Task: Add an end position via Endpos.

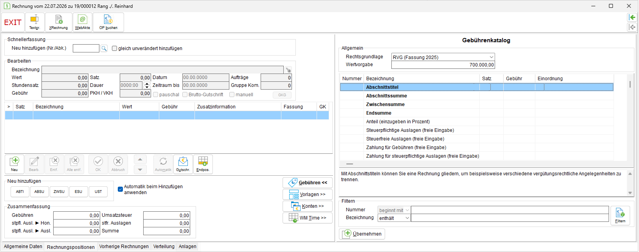Action: pyautogui.click(x=203, y=164)
